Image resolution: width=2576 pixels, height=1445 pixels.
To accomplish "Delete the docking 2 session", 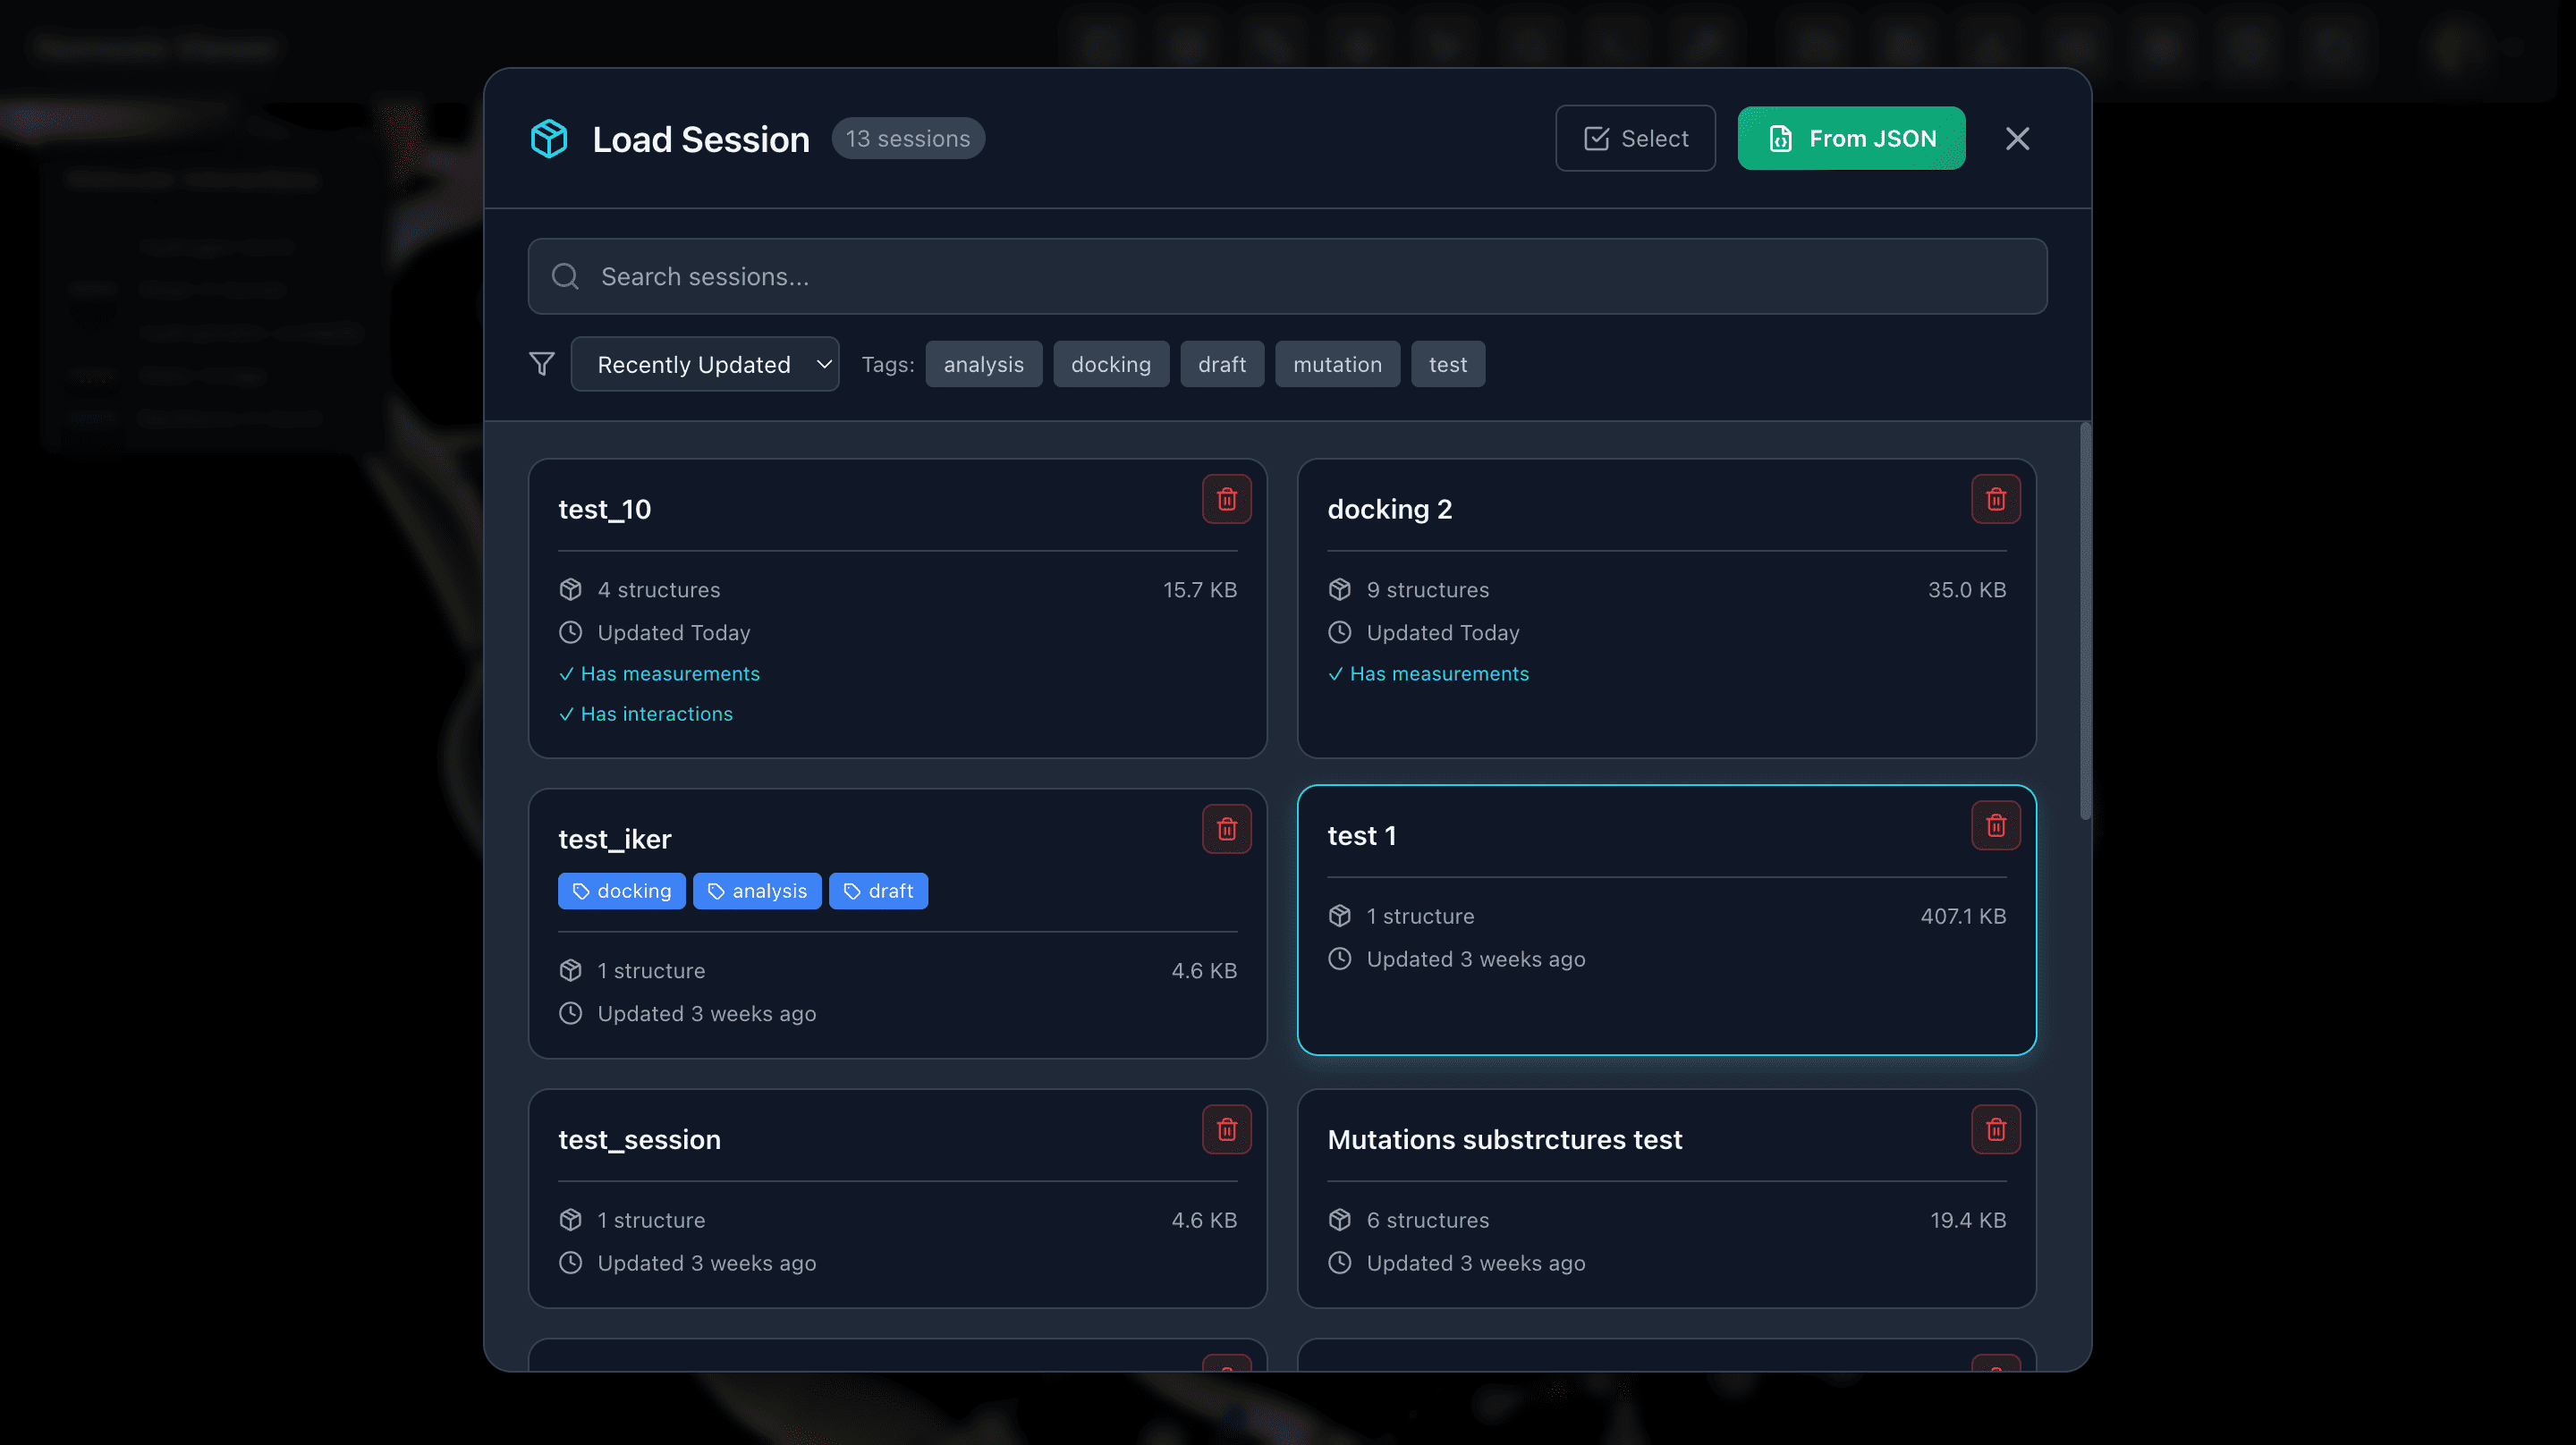I will [x=1996, y=498].
